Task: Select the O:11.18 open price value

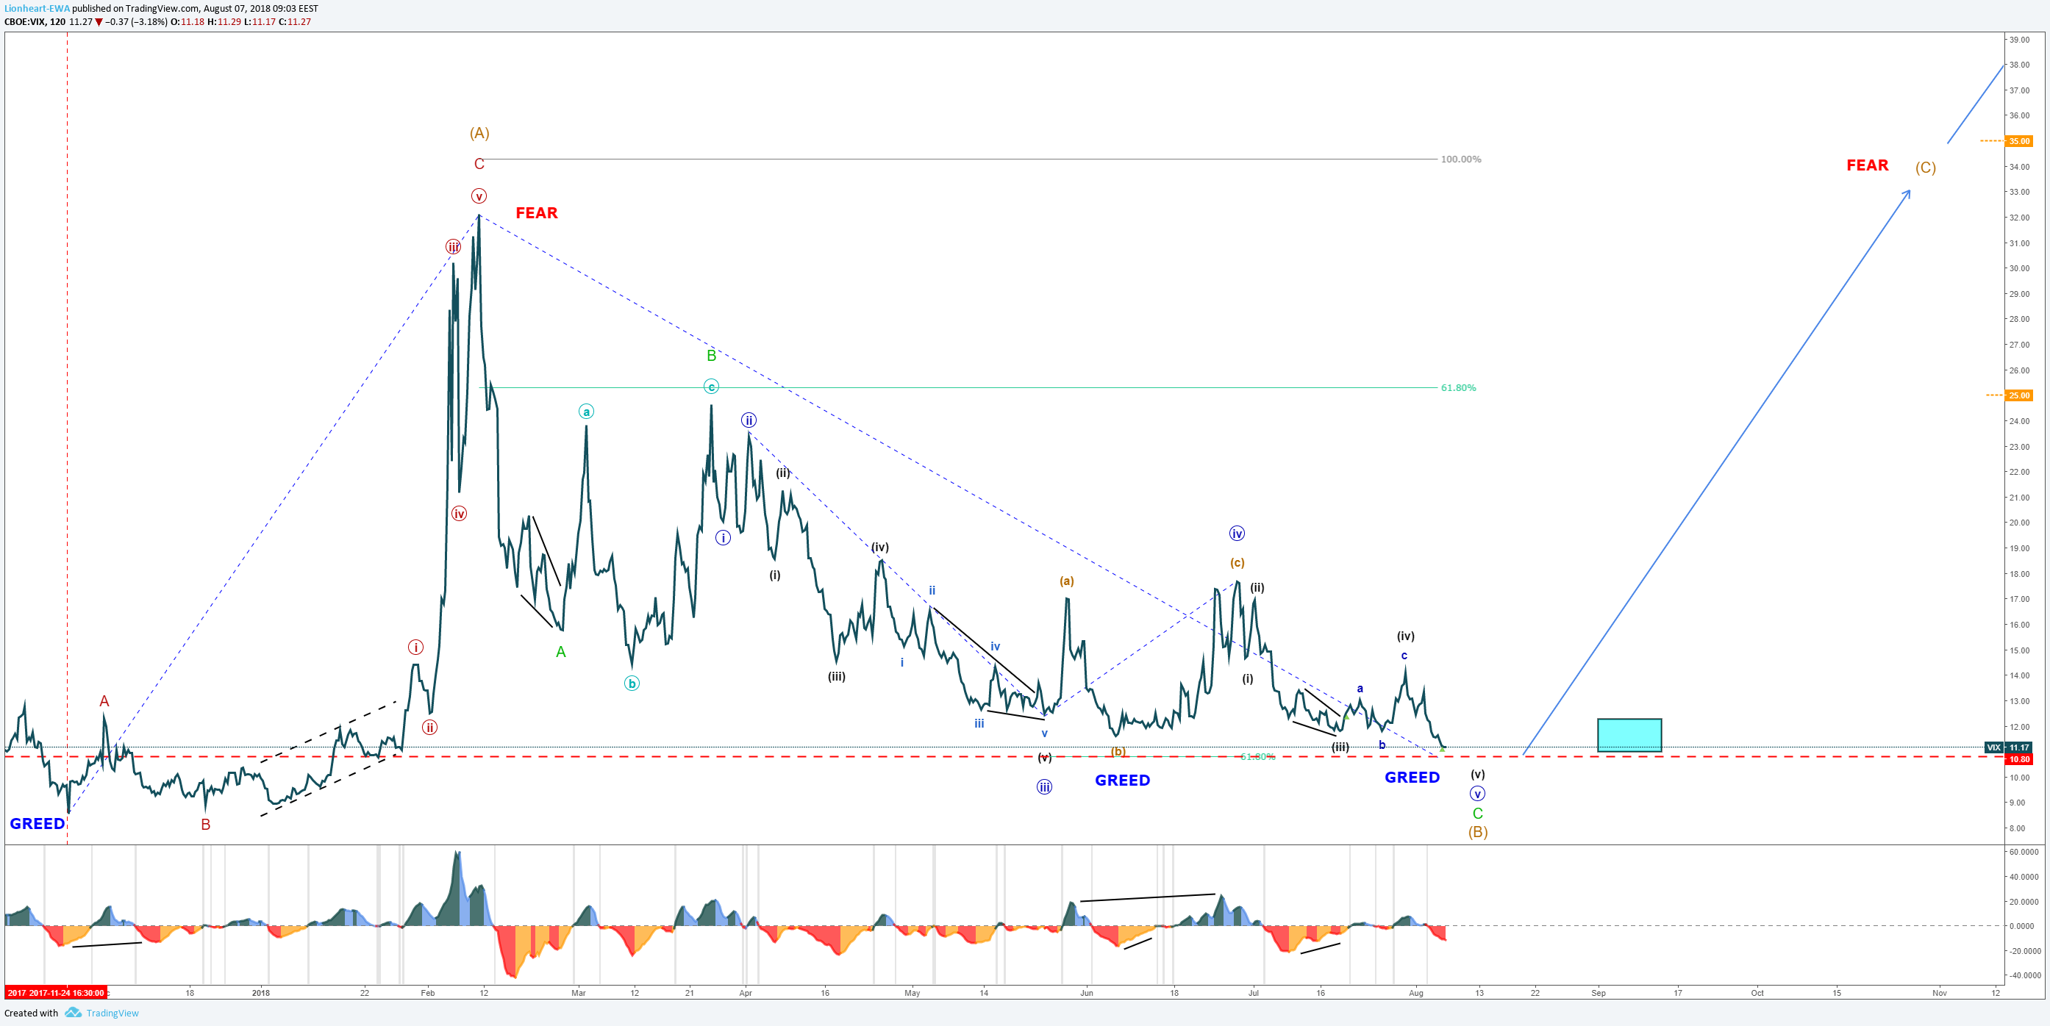Action: 187,22
